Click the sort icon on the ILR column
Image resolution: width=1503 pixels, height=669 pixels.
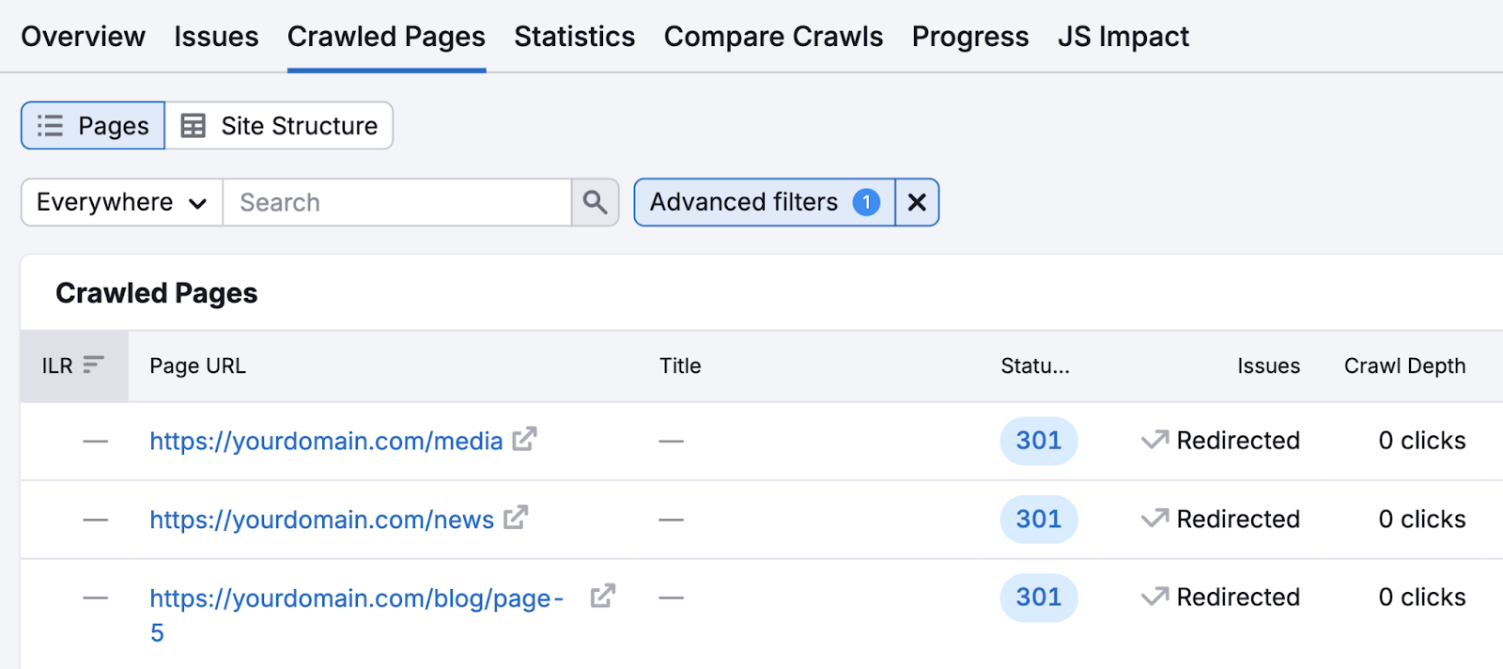91,364
